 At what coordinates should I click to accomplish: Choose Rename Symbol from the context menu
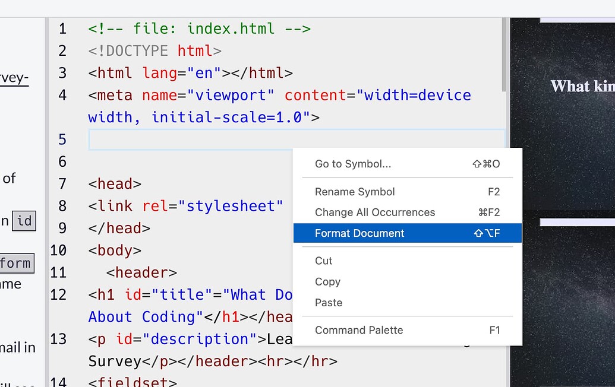click(355, 192)
